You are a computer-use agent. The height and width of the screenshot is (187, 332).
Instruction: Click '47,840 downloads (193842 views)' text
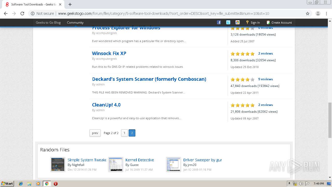coord(255,86)
